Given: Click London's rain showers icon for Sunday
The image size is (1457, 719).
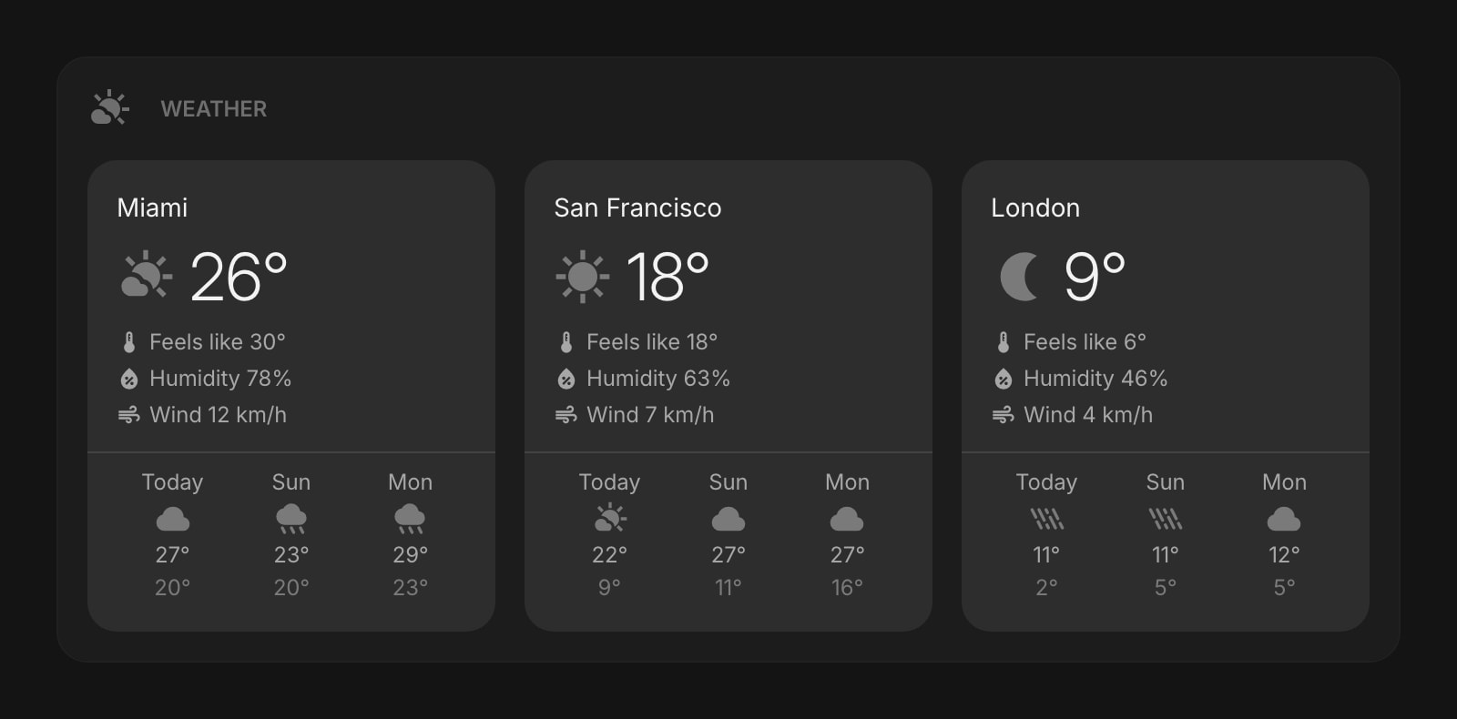Looking at the screenshot, I should [x=1165, y=519].
